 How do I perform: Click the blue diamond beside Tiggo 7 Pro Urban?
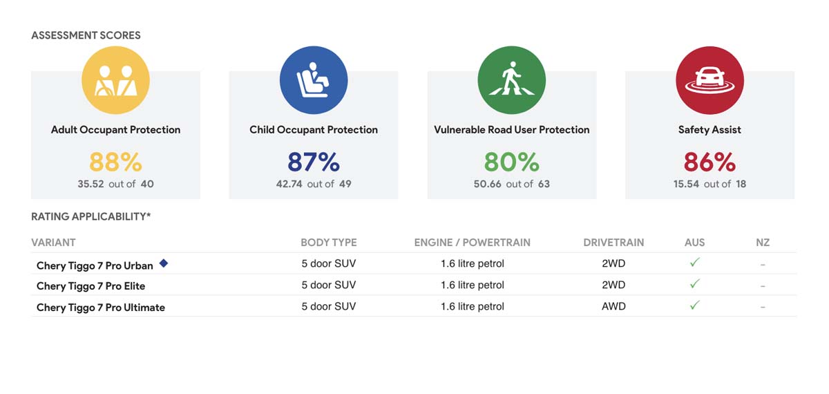coord(164,263)
